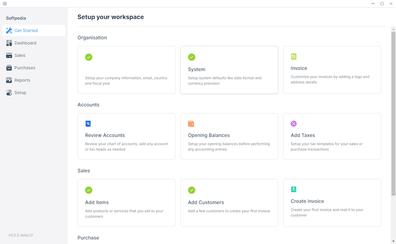Open Reports from the sidebar
Image resolution: width=396 pixels, height=244 pixels.
click(22, 80)
